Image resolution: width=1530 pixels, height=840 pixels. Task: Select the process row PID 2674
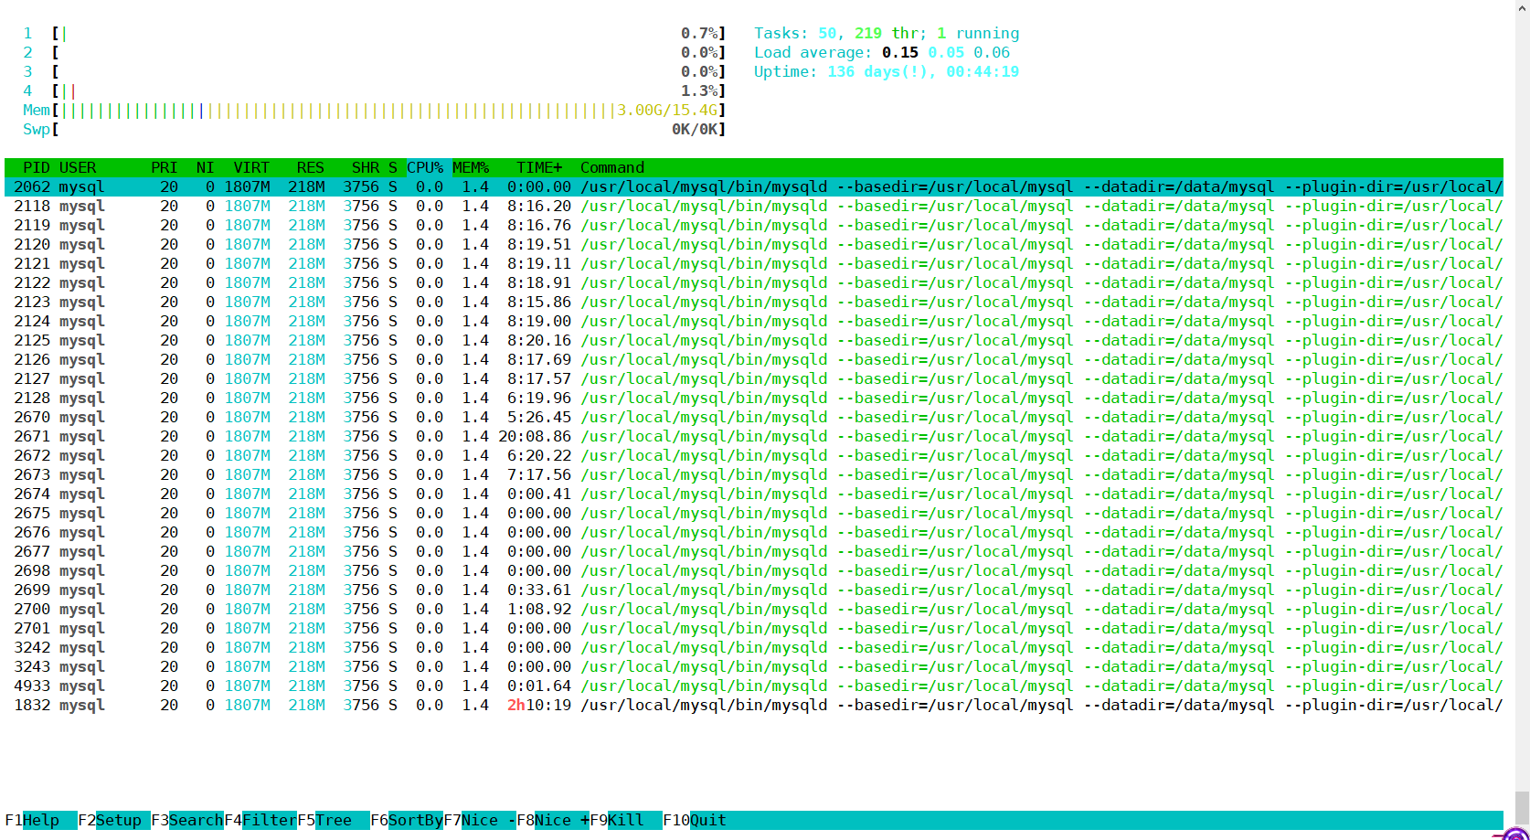tap(754, 494)
